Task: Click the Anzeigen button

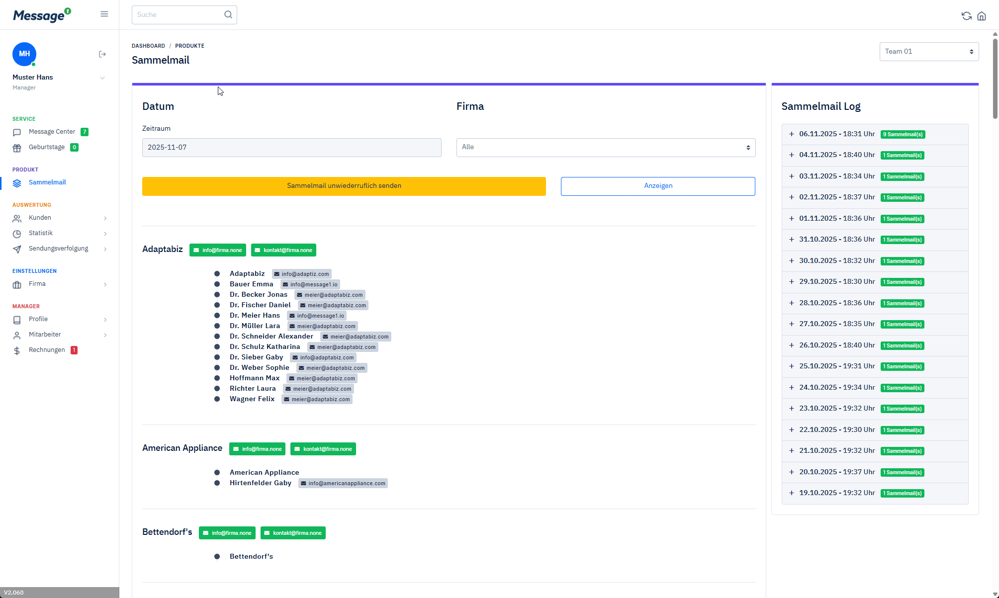Action: [657, 186]
